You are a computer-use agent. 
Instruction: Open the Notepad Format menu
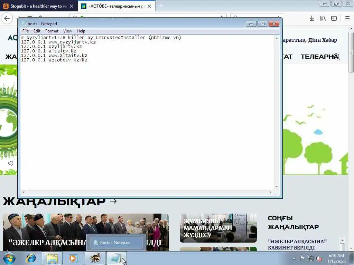click(x=52, y=31)
